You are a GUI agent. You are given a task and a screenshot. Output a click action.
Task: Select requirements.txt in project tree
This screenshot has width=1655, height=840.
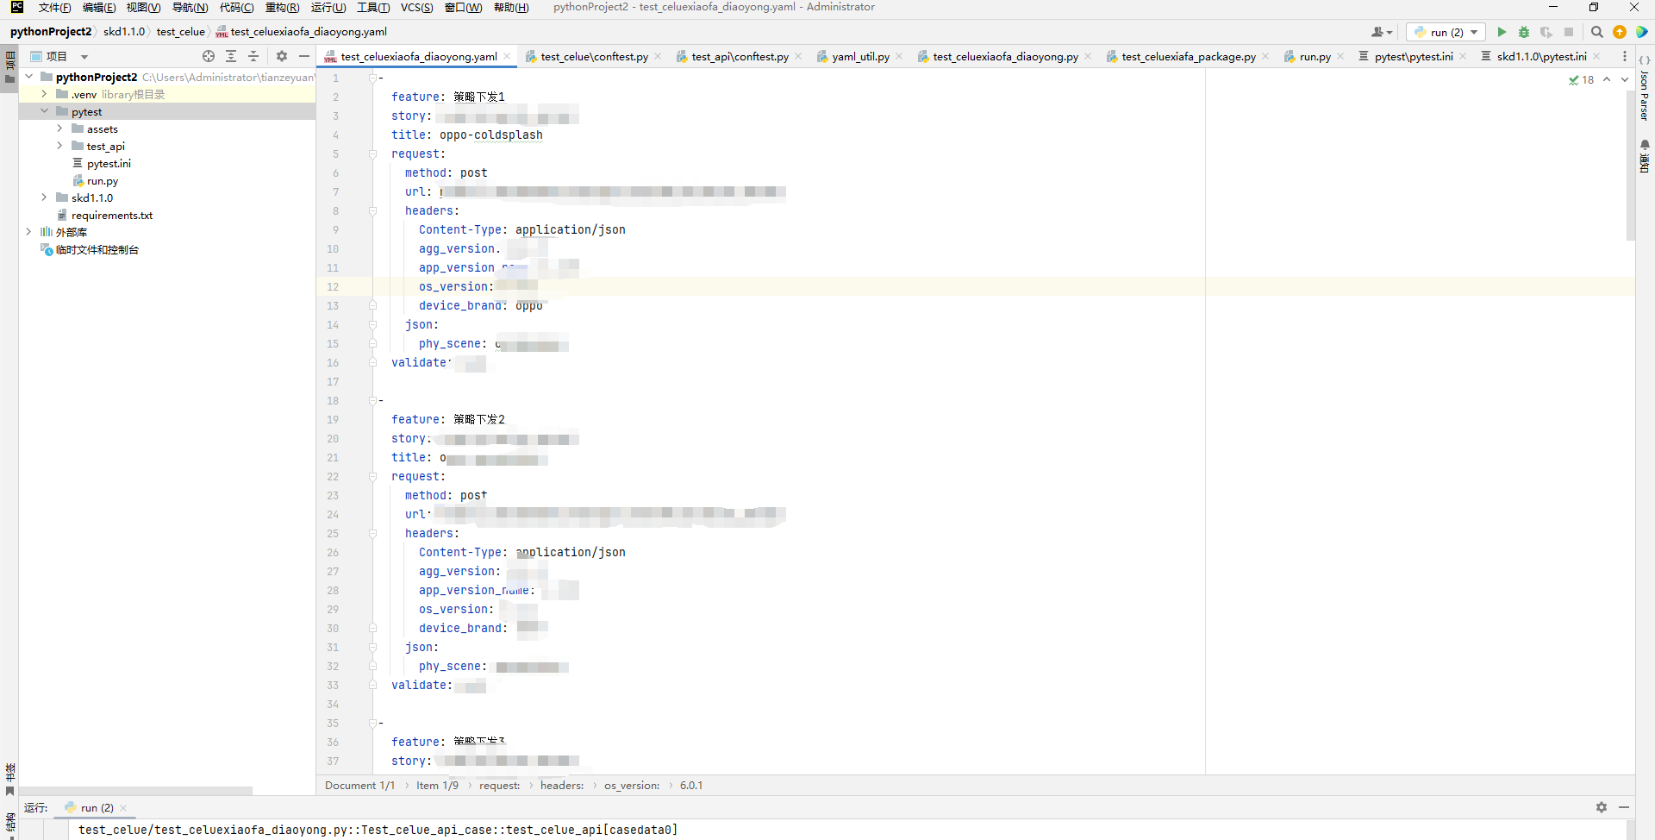click(112, 215)
